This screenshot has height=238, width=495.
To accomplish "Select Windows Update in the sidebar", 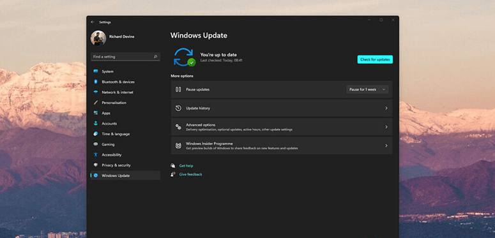I will [125, 175].
